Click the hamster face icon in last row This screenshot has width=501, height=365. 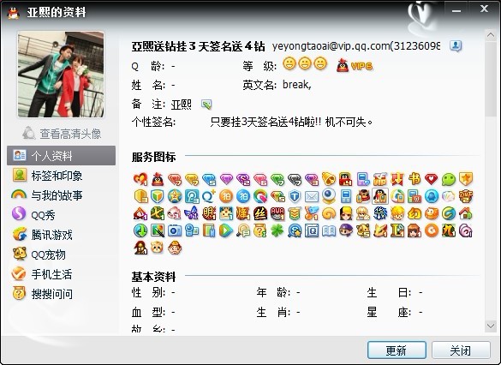click(158, 248)
